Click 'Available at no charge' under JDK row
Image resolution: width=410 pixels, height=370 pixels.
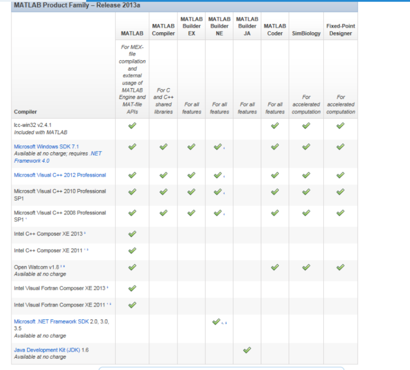pos(40,357)
